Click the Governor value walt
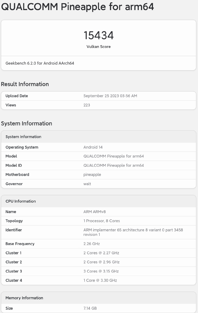The image size is (198, 313). tap(87, 184)
